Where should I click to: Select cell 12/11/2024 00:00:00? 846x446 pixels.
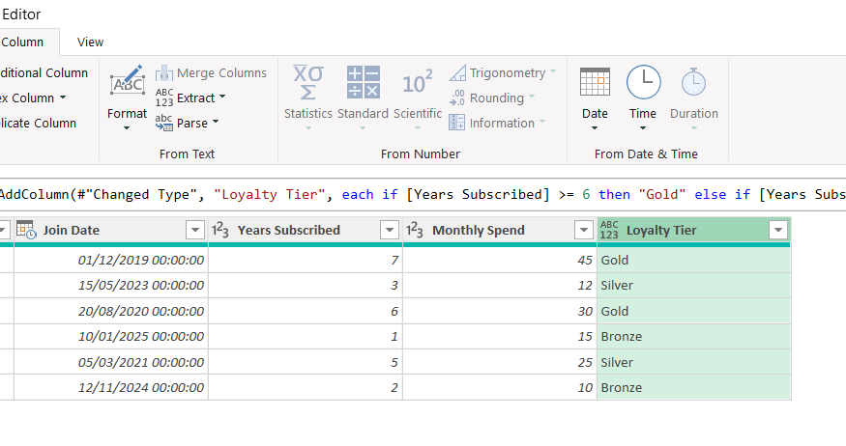(x=111, y=388)
